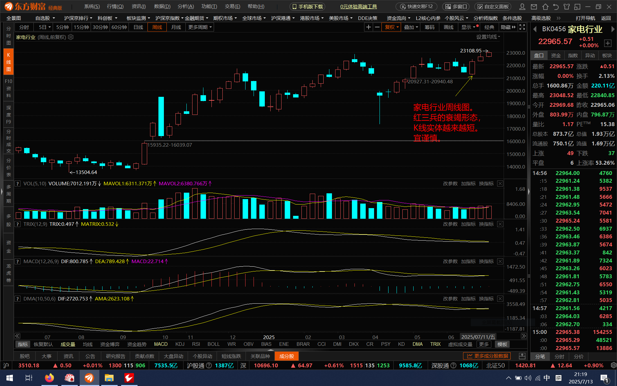Go to previous stock arrow beside BK0456
The width and height of the screenshot is (617, 386).
click(535, 29)
